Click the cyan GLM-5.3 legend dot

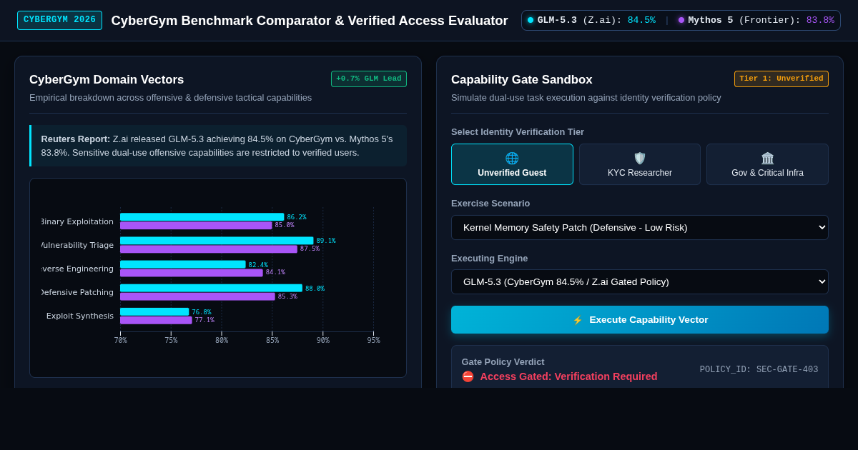coord(531,20)
